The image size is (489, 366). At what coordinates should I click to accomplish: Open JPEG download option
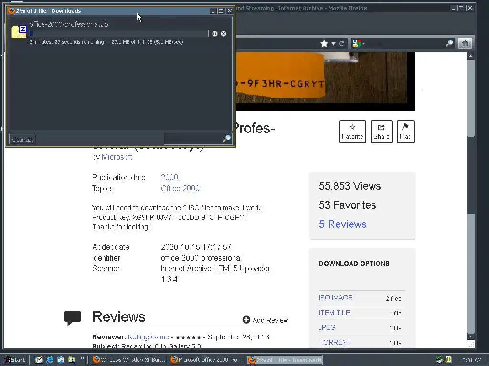pyautogui.click(x=327, y=327)
